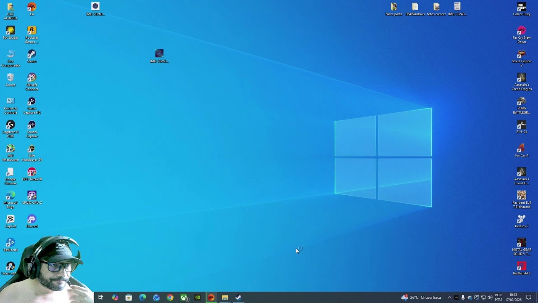Open the notification center
The image size is (538, 303).
tap(529, 298)
